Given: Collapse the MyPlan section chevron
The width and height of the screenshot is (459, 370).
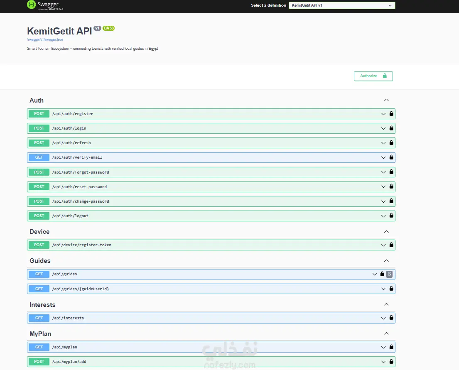Looking at the screenshot, I should point(386,333).
